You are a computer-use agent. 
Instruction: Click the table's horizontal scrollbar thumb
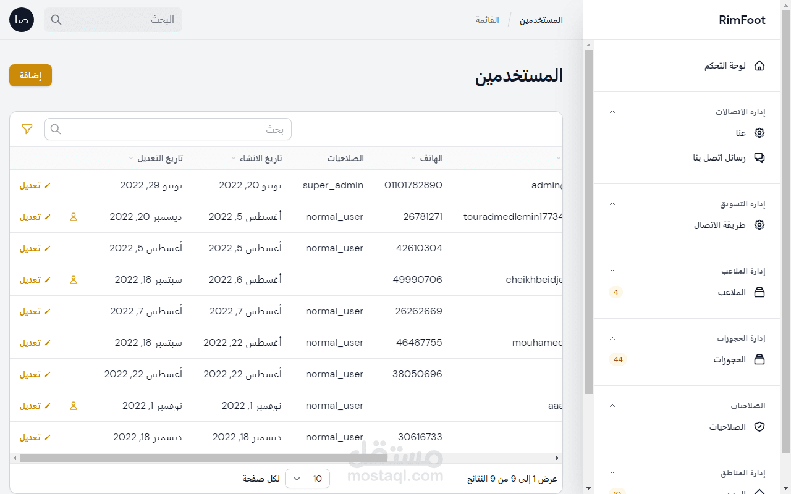coord(204,458)
